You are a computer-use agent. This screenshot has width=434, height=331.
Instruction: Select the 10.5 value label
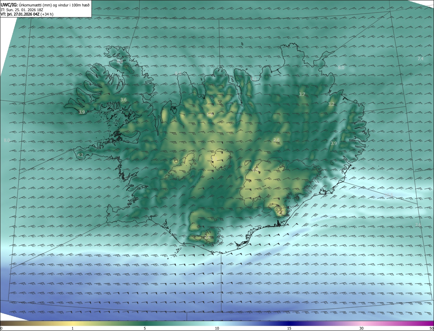389,195
